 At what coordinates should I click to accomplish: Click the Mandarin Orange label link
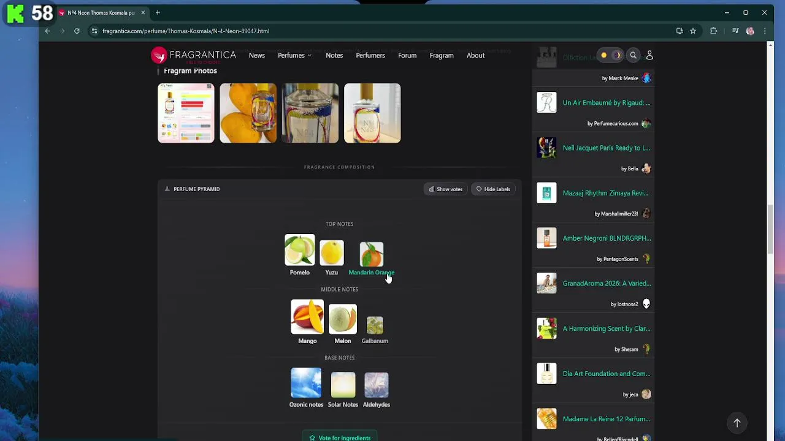[372, 273]
